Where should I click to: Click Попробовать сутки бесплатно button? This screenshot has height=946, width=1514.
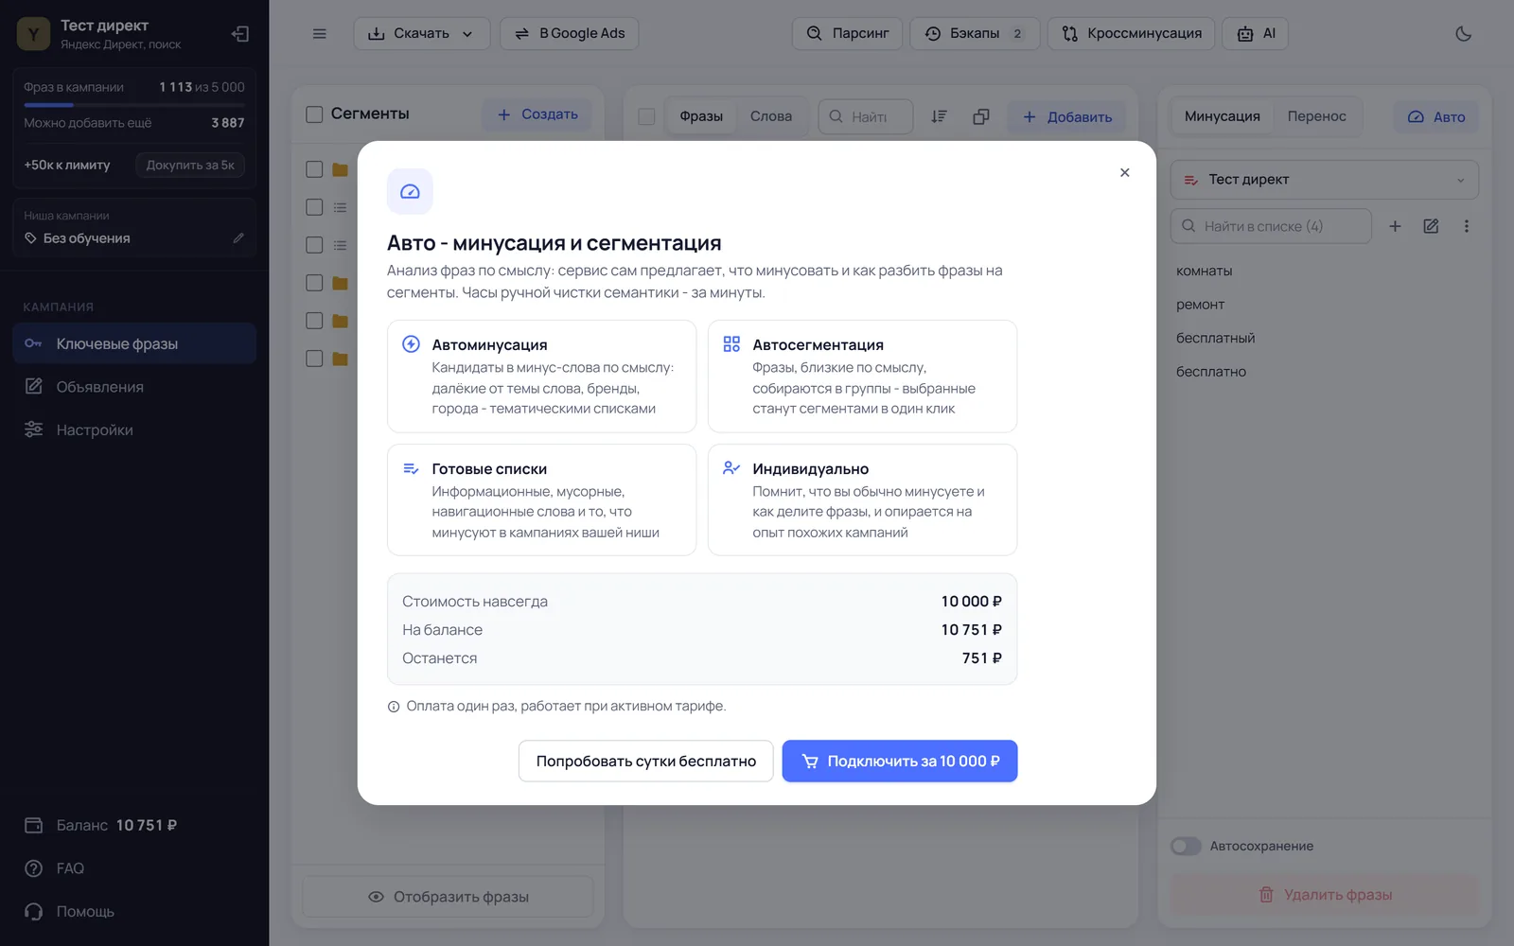[x=646, y=762]
